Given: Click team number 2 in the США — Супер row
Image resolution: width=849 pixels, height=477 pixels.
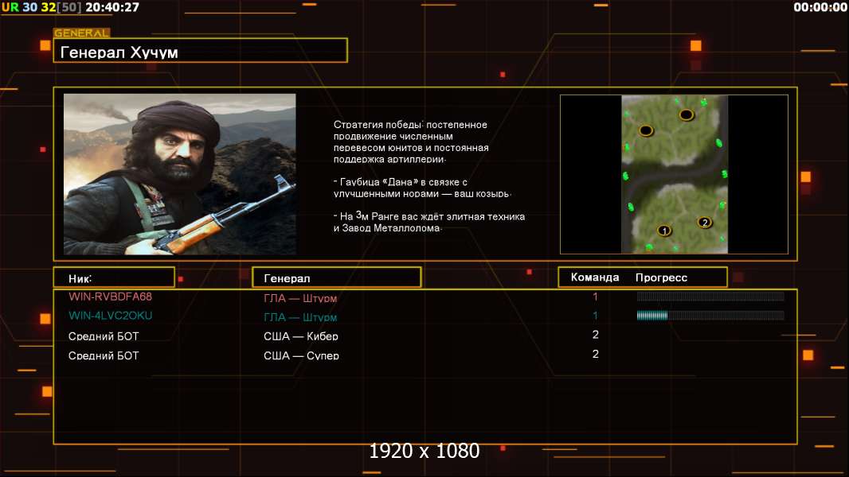Looking at the screenshot, I should (x=596, y=355).
